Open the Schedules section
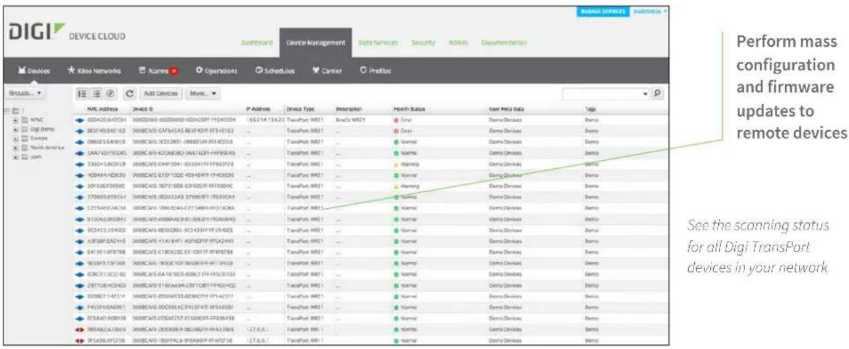The height and width of the screenshot is (349, 849). [x=275, y=71]
